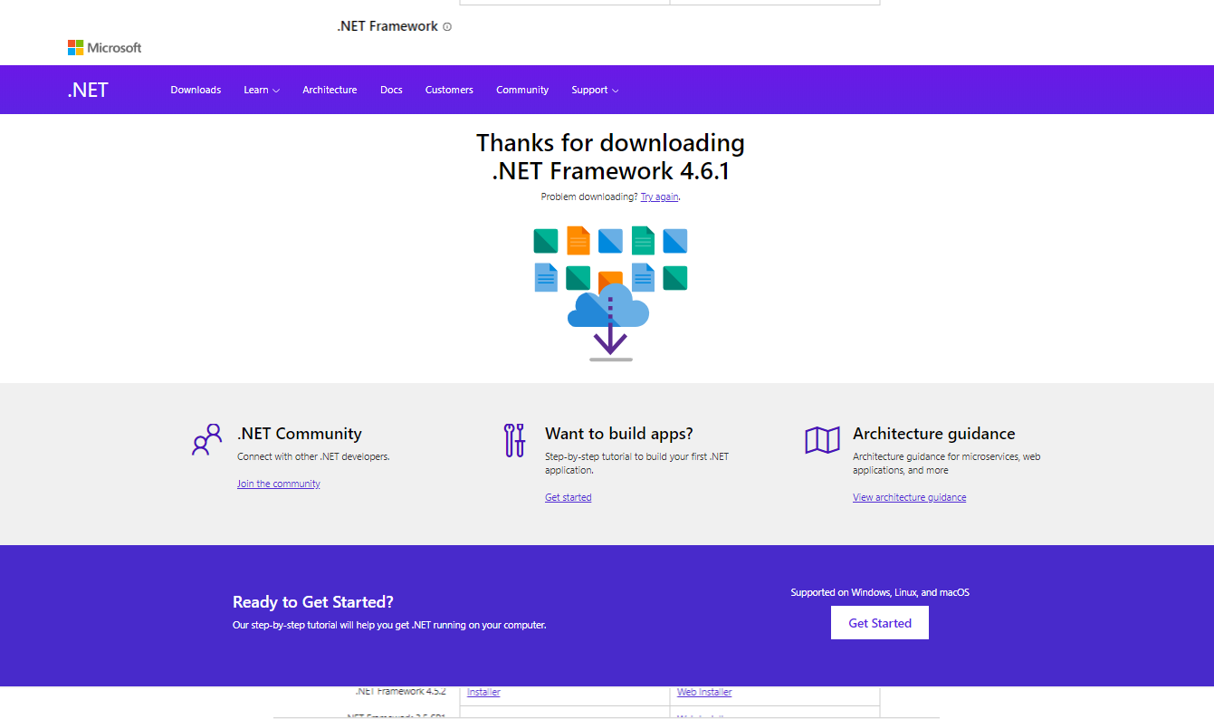Click the Thanks for downloading heading
1214x719 pixels.
point(610,157)
